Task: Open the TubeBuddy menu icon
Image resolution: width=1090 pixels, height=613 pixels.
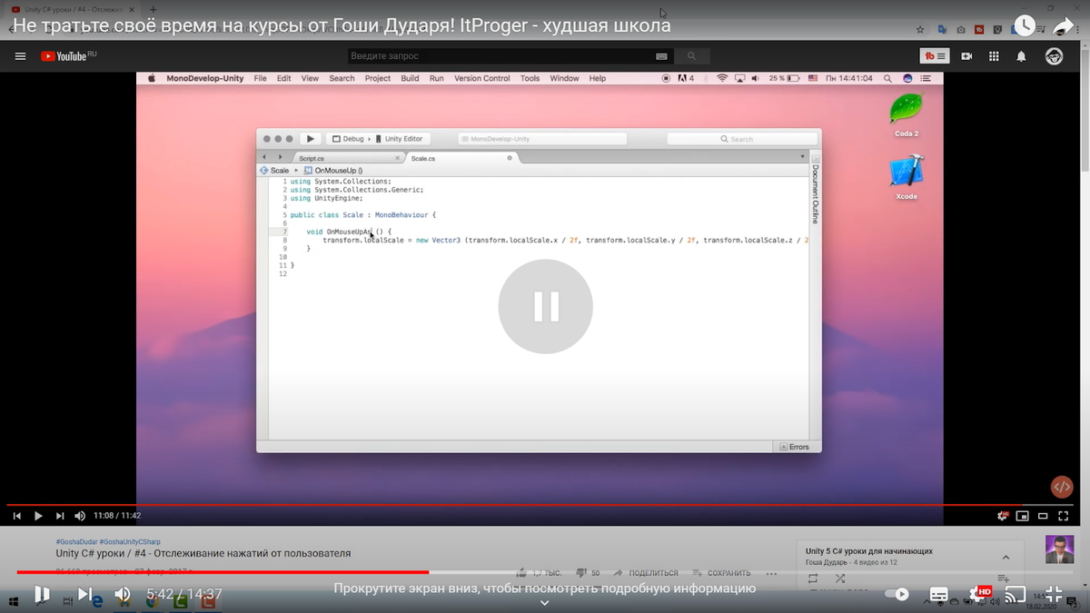Action: click(935, 56)
